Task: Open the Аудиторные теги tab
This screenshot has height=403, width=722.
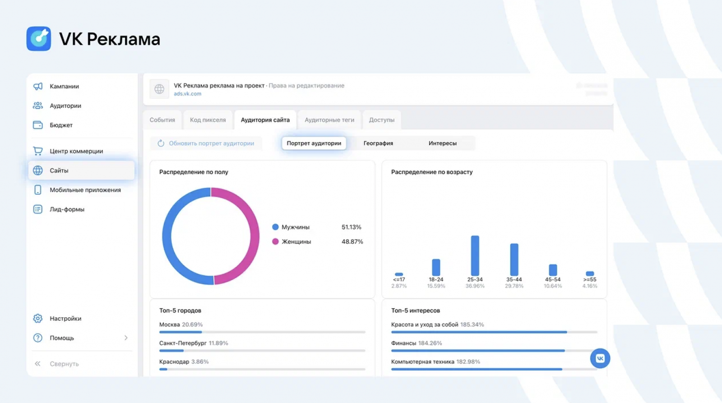Action: (329, 120)
